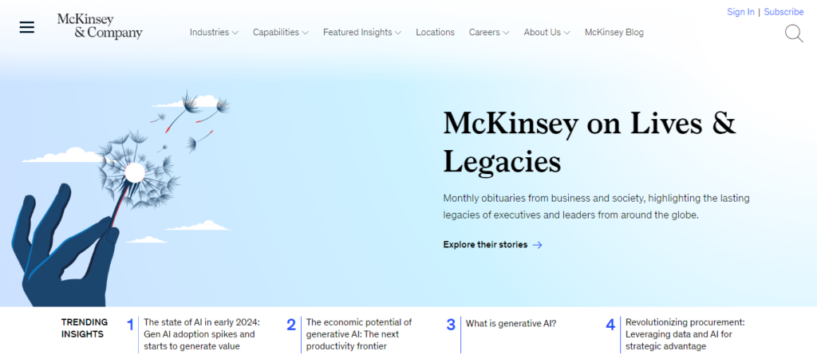Click the McKinsey on Lives & Legacies headline
The image size is (817, 363).
[x=589, y=142]
